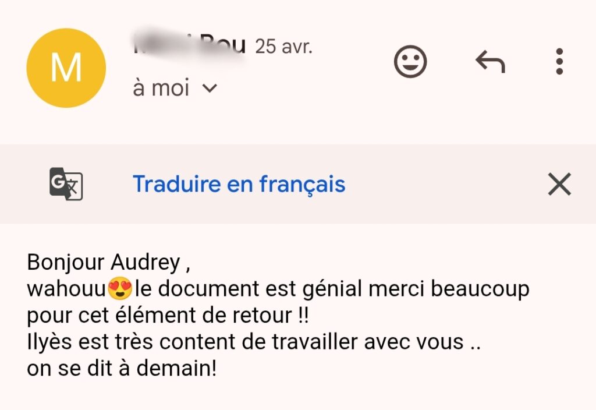Add an emoji reaction to the email
Image resolution: width=596 pixels, height=410 pixels.
click(x=410, y=62)
